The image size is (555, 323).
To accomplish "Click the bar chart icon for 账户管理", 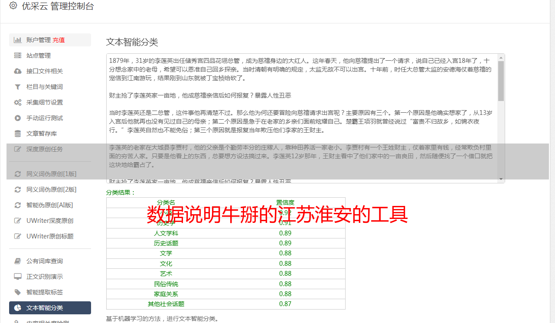I will point(17,40).
